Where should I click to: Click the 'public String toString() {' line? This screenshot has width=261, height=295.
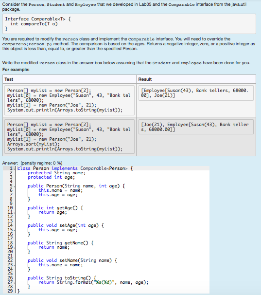click(x=62, y=277)
